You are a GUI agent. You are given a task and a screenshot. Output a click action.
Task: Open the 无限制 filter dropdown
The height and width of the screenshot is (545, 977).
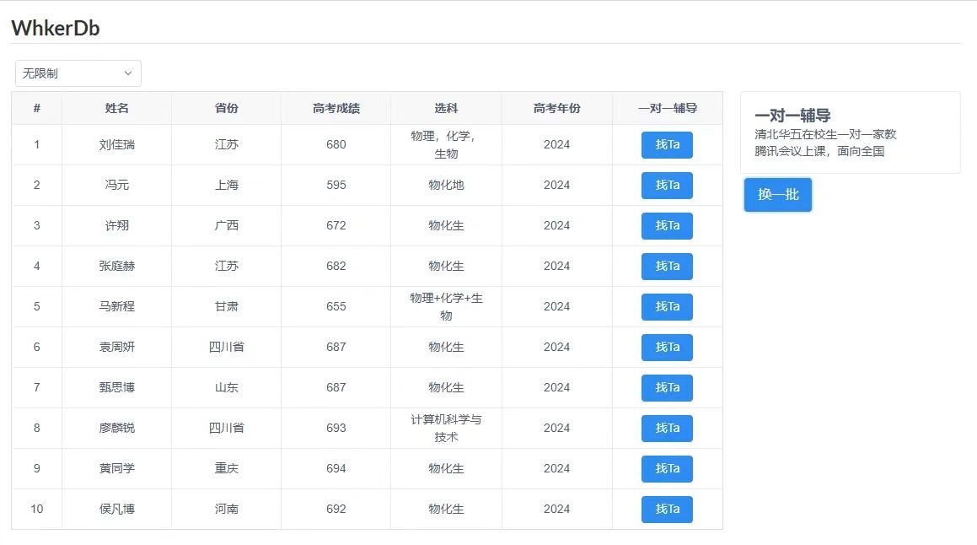point(78,73)
